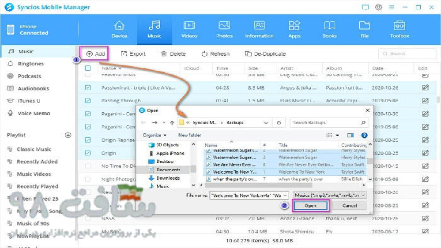The image size is (441, 248).
Task: Go forward in Open dialog
Action: point(155,123)
